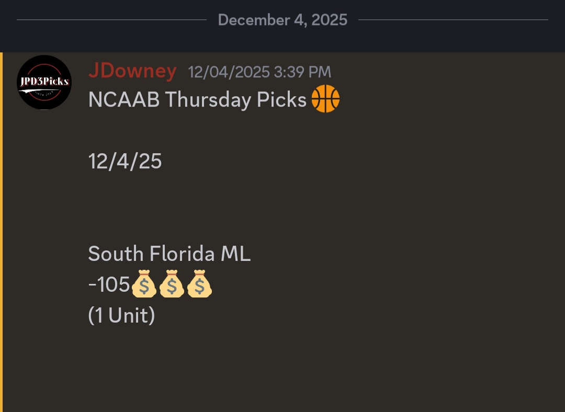Click divider line left of the date
The width and height of the screenshot is (565, 412).
click(111, 20)
